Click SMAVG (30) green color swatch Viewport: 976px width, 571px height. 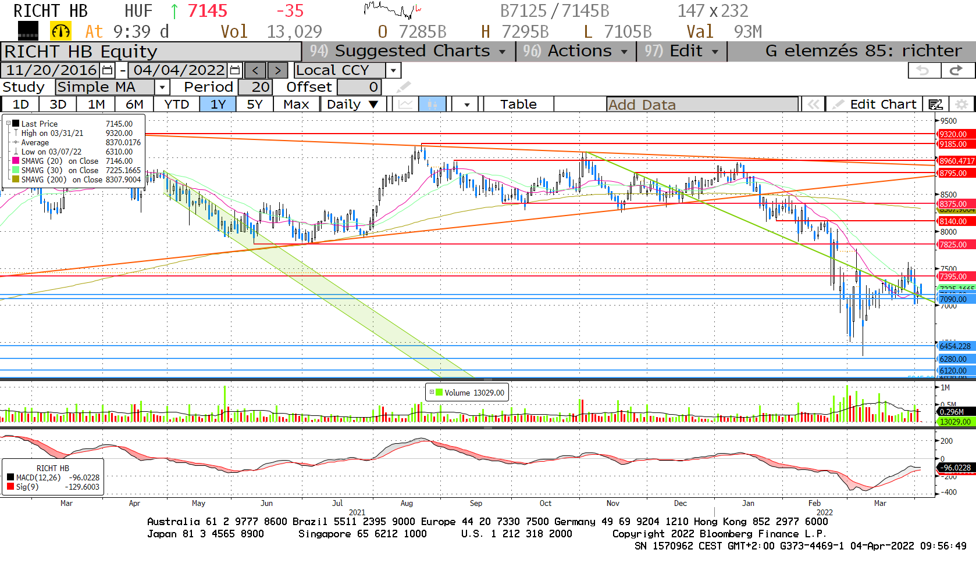(16, 170)
